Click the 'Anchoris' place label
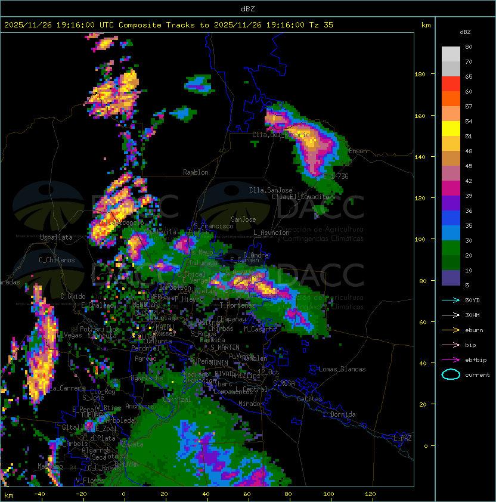The image size is (496, 502). click(x=139, y=406)
